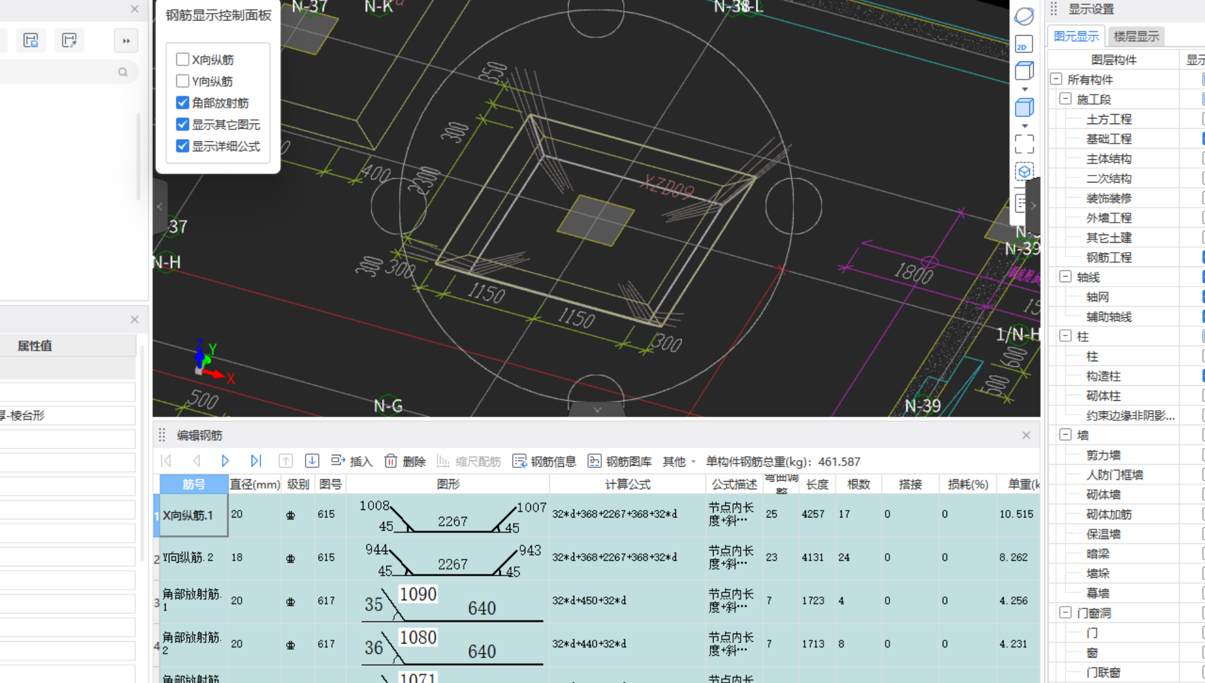Select the X向纵筋.1 row cell
Viewport: 1205px width, 683px height.
(193, 515)
